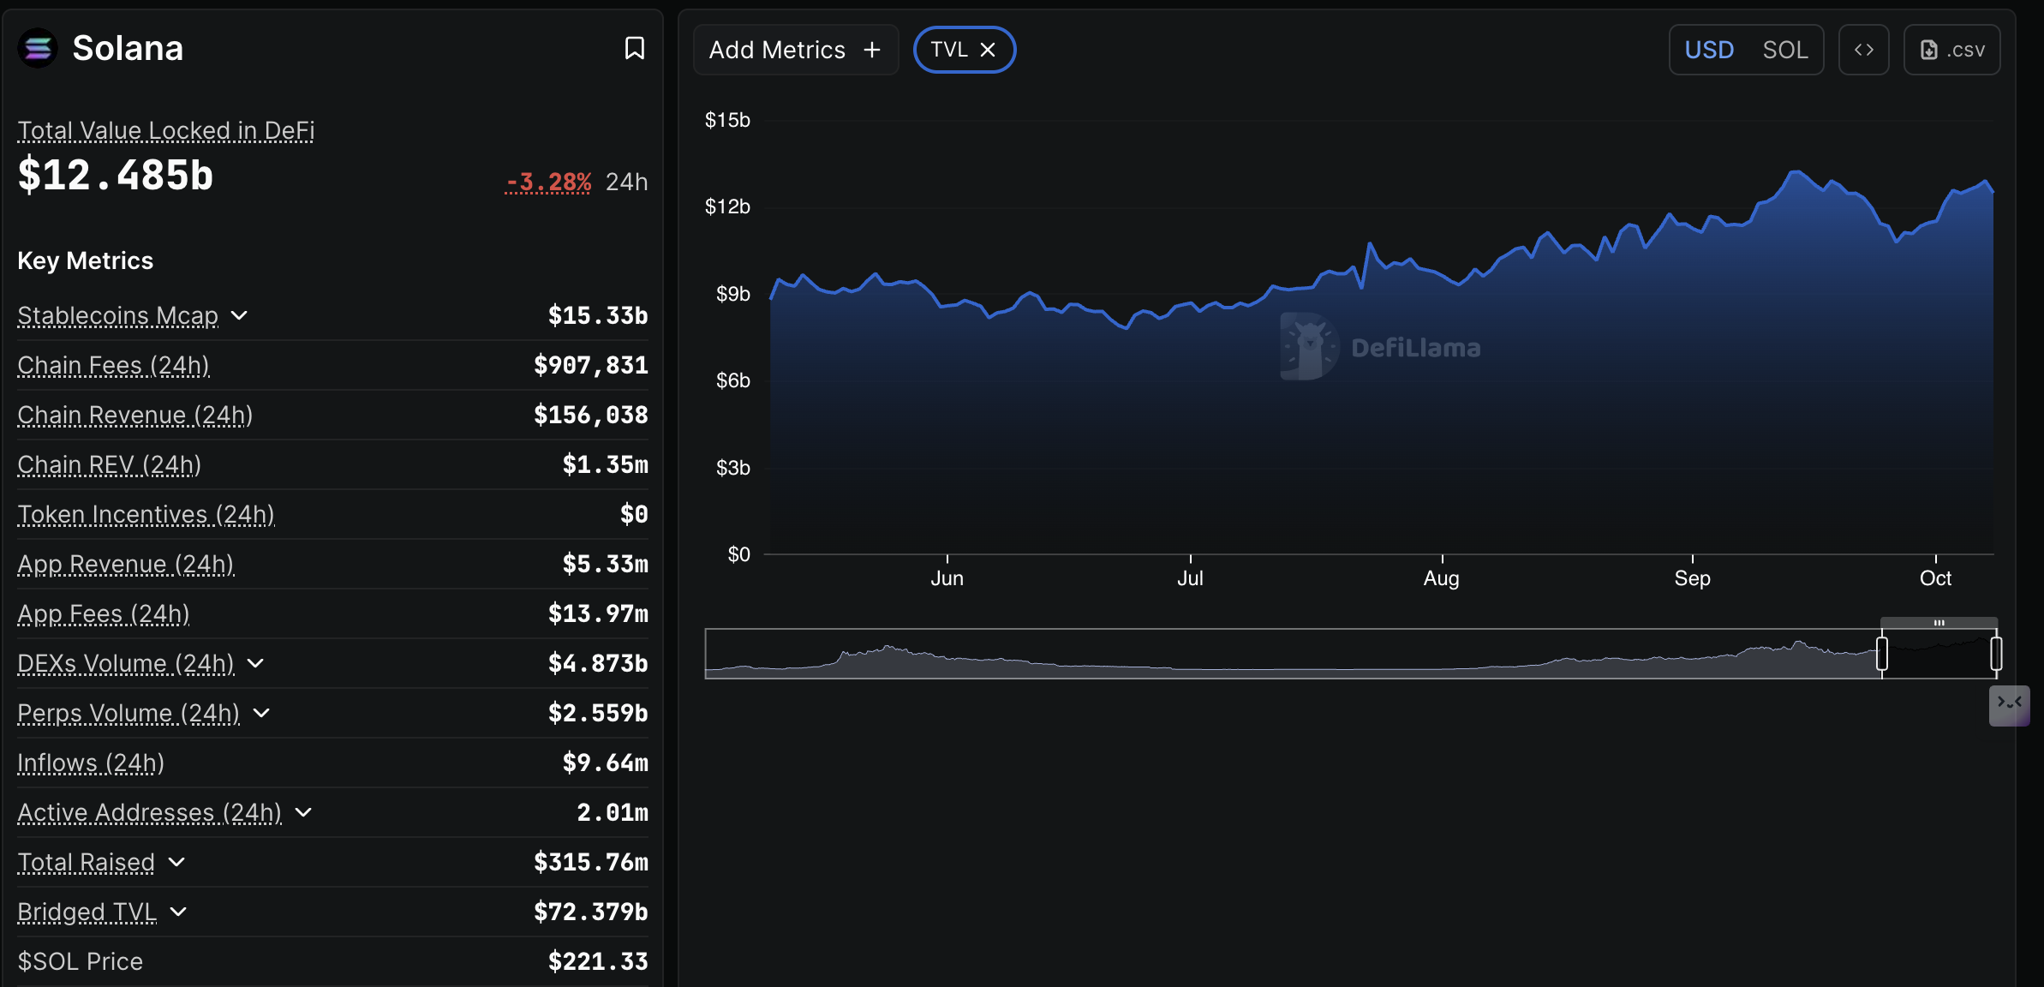Click the collapse arrows widget icon

tap(2009, 704)
